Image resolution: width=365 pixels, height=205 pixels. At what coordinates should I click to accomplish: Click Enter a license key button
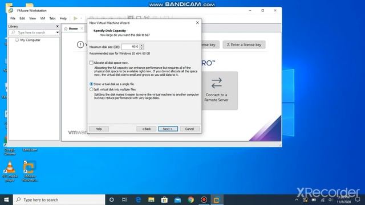point(244,44)
